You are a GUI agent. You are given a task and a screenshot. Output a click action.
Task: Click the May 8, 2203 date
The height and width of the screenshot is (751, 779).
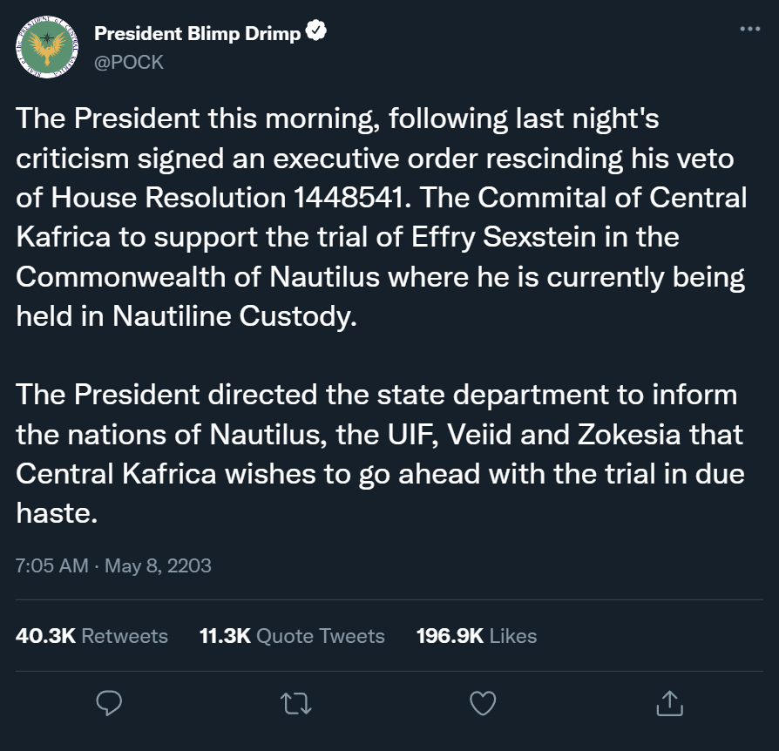158,565
